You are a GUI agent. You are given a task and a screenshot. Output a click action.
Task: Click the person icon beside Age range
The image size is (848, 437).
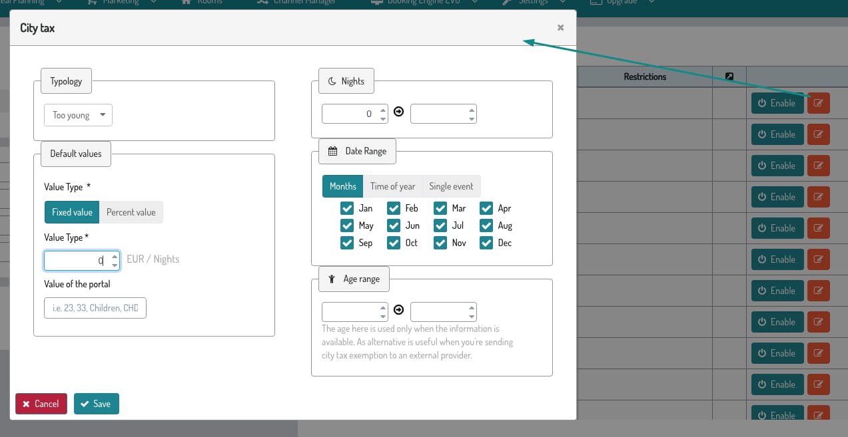tap(331, 279)
